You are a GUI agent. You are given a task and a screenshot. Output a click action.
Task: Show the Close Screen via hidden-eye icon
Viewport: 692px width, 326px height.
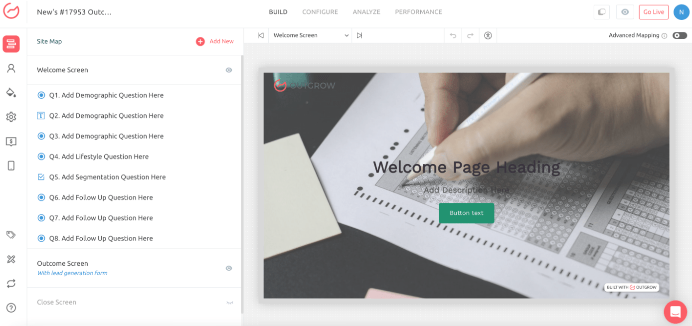point(229,303)
